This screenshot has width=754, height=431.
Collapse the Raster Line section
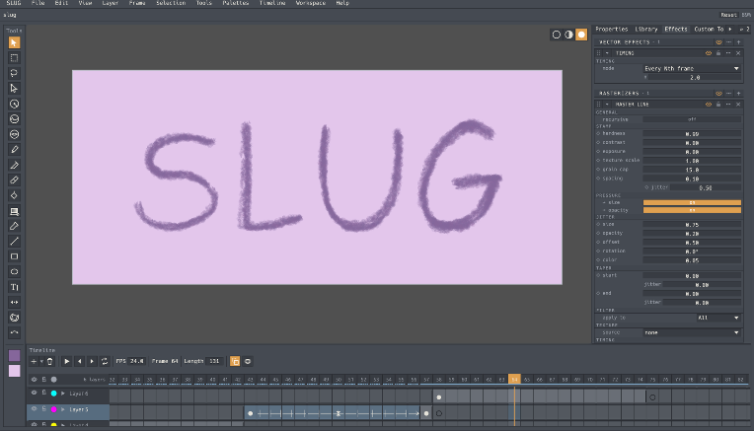coord(607,105)
